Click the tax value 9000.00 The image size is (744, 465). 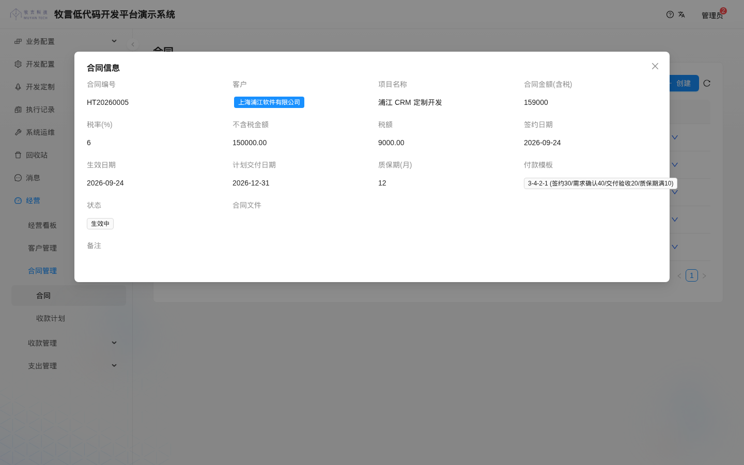click(391, 143)
